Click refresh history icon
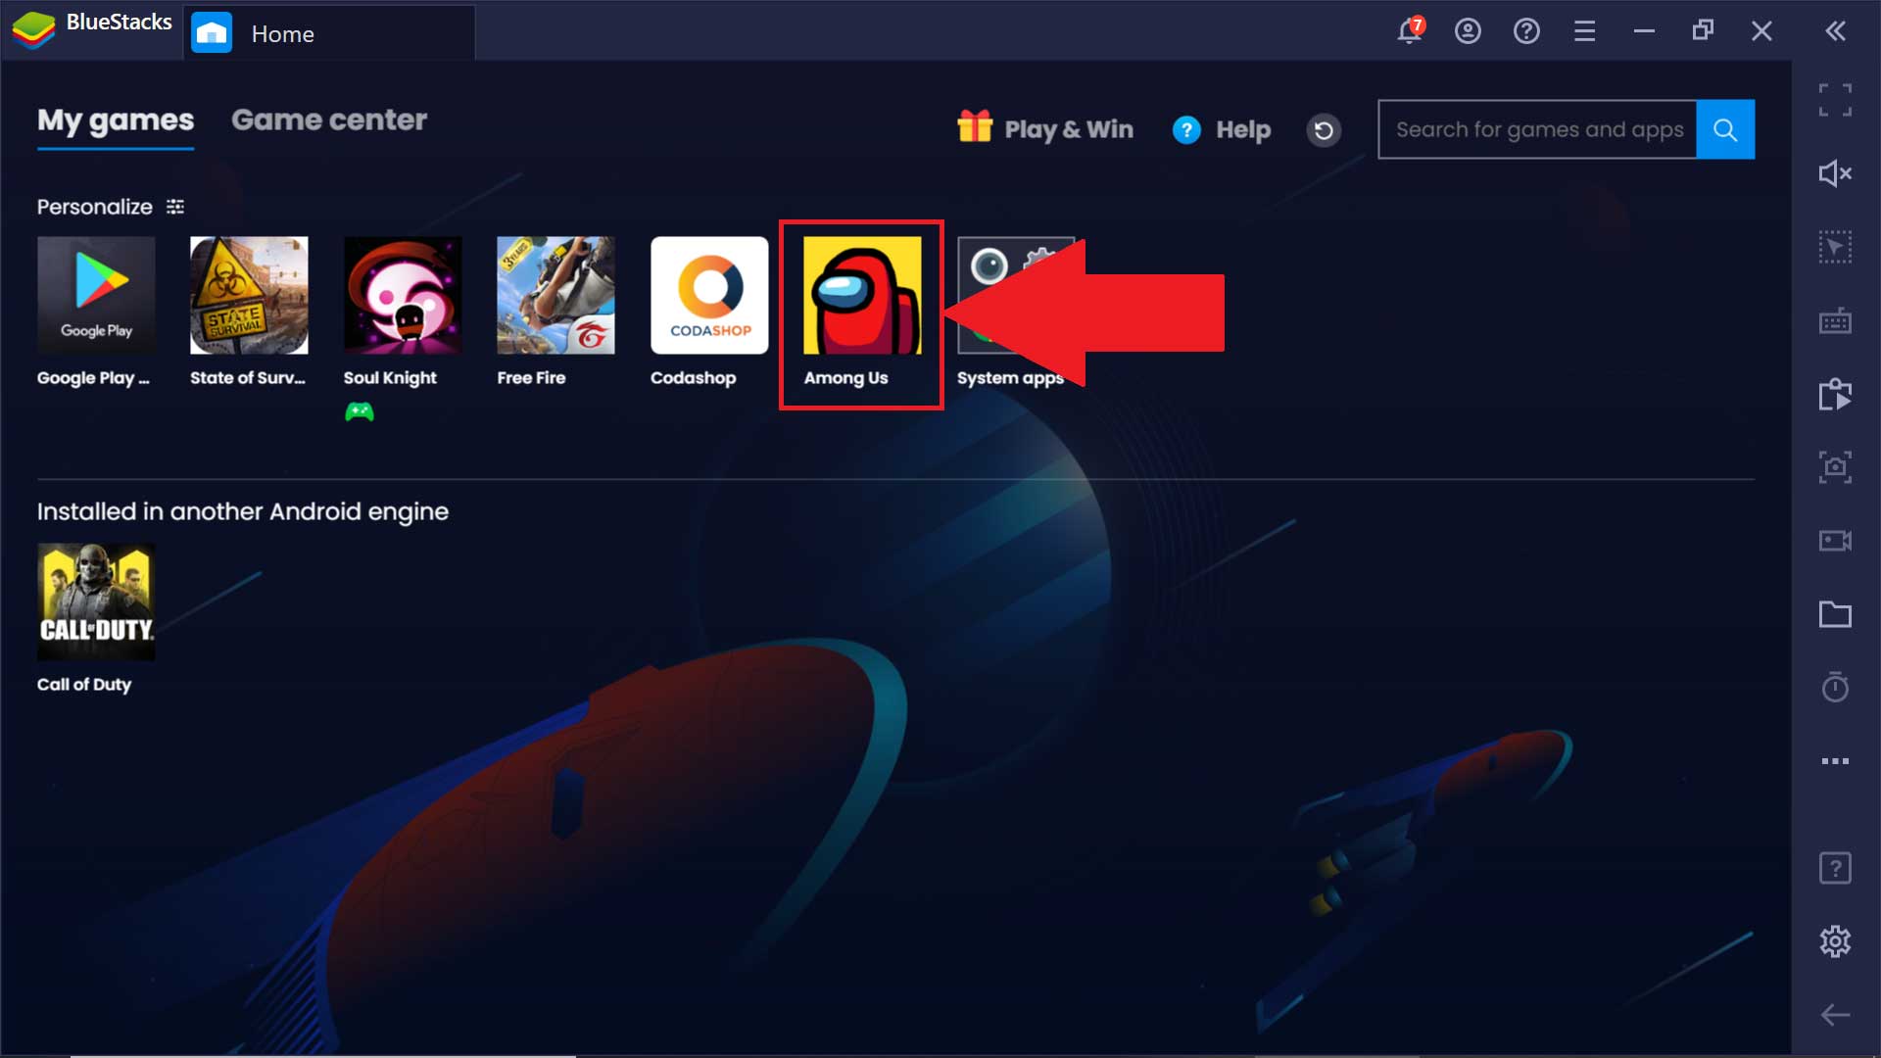This screenshot has height=1058, width=1881. click(x=1323, y=128)
